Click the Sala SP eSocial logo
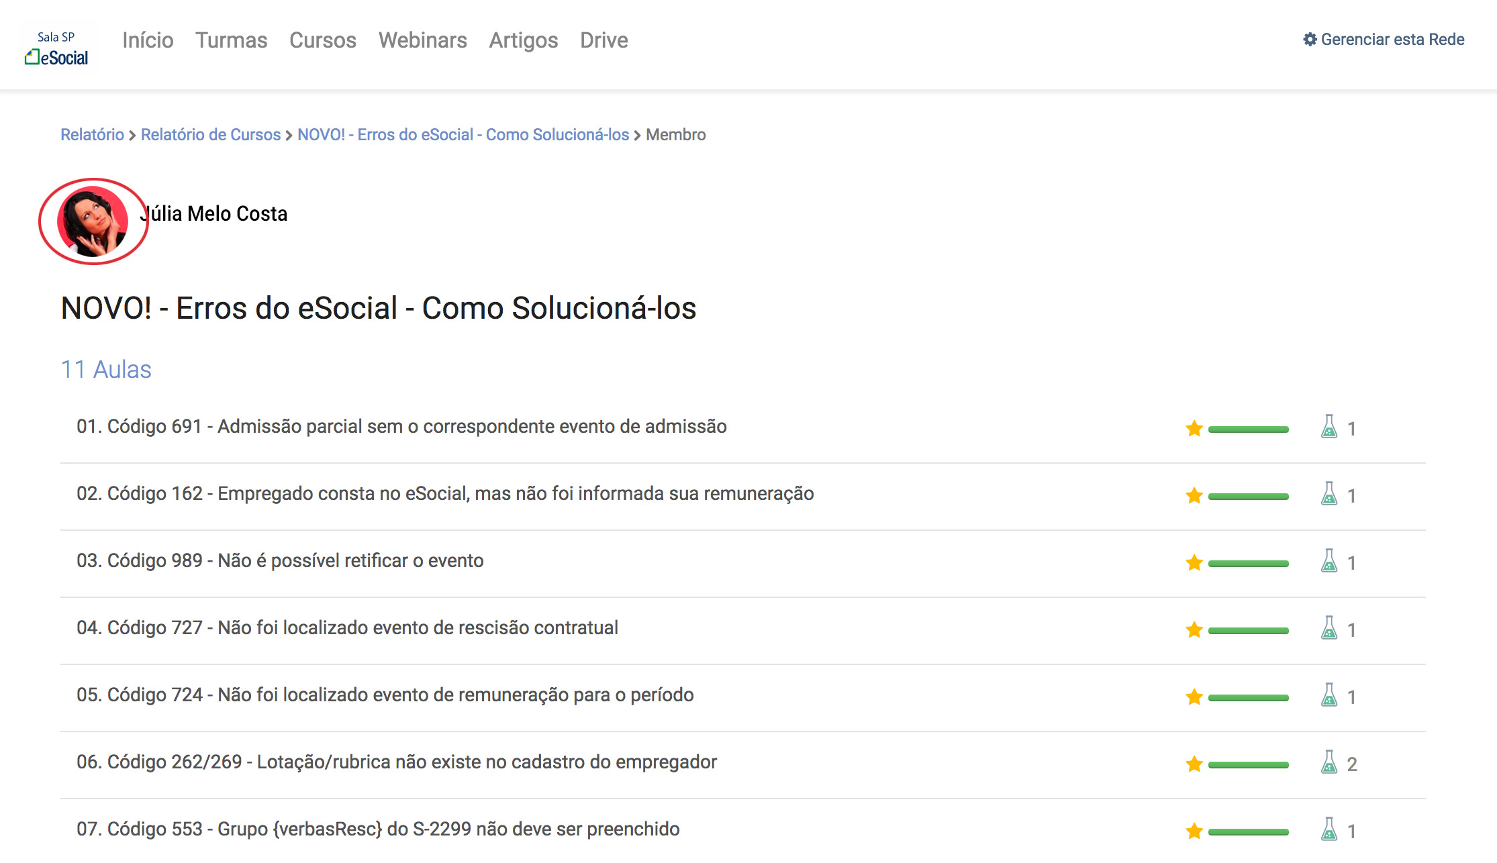The height and width of the screenshot is (863, 1497). point(57,48)
